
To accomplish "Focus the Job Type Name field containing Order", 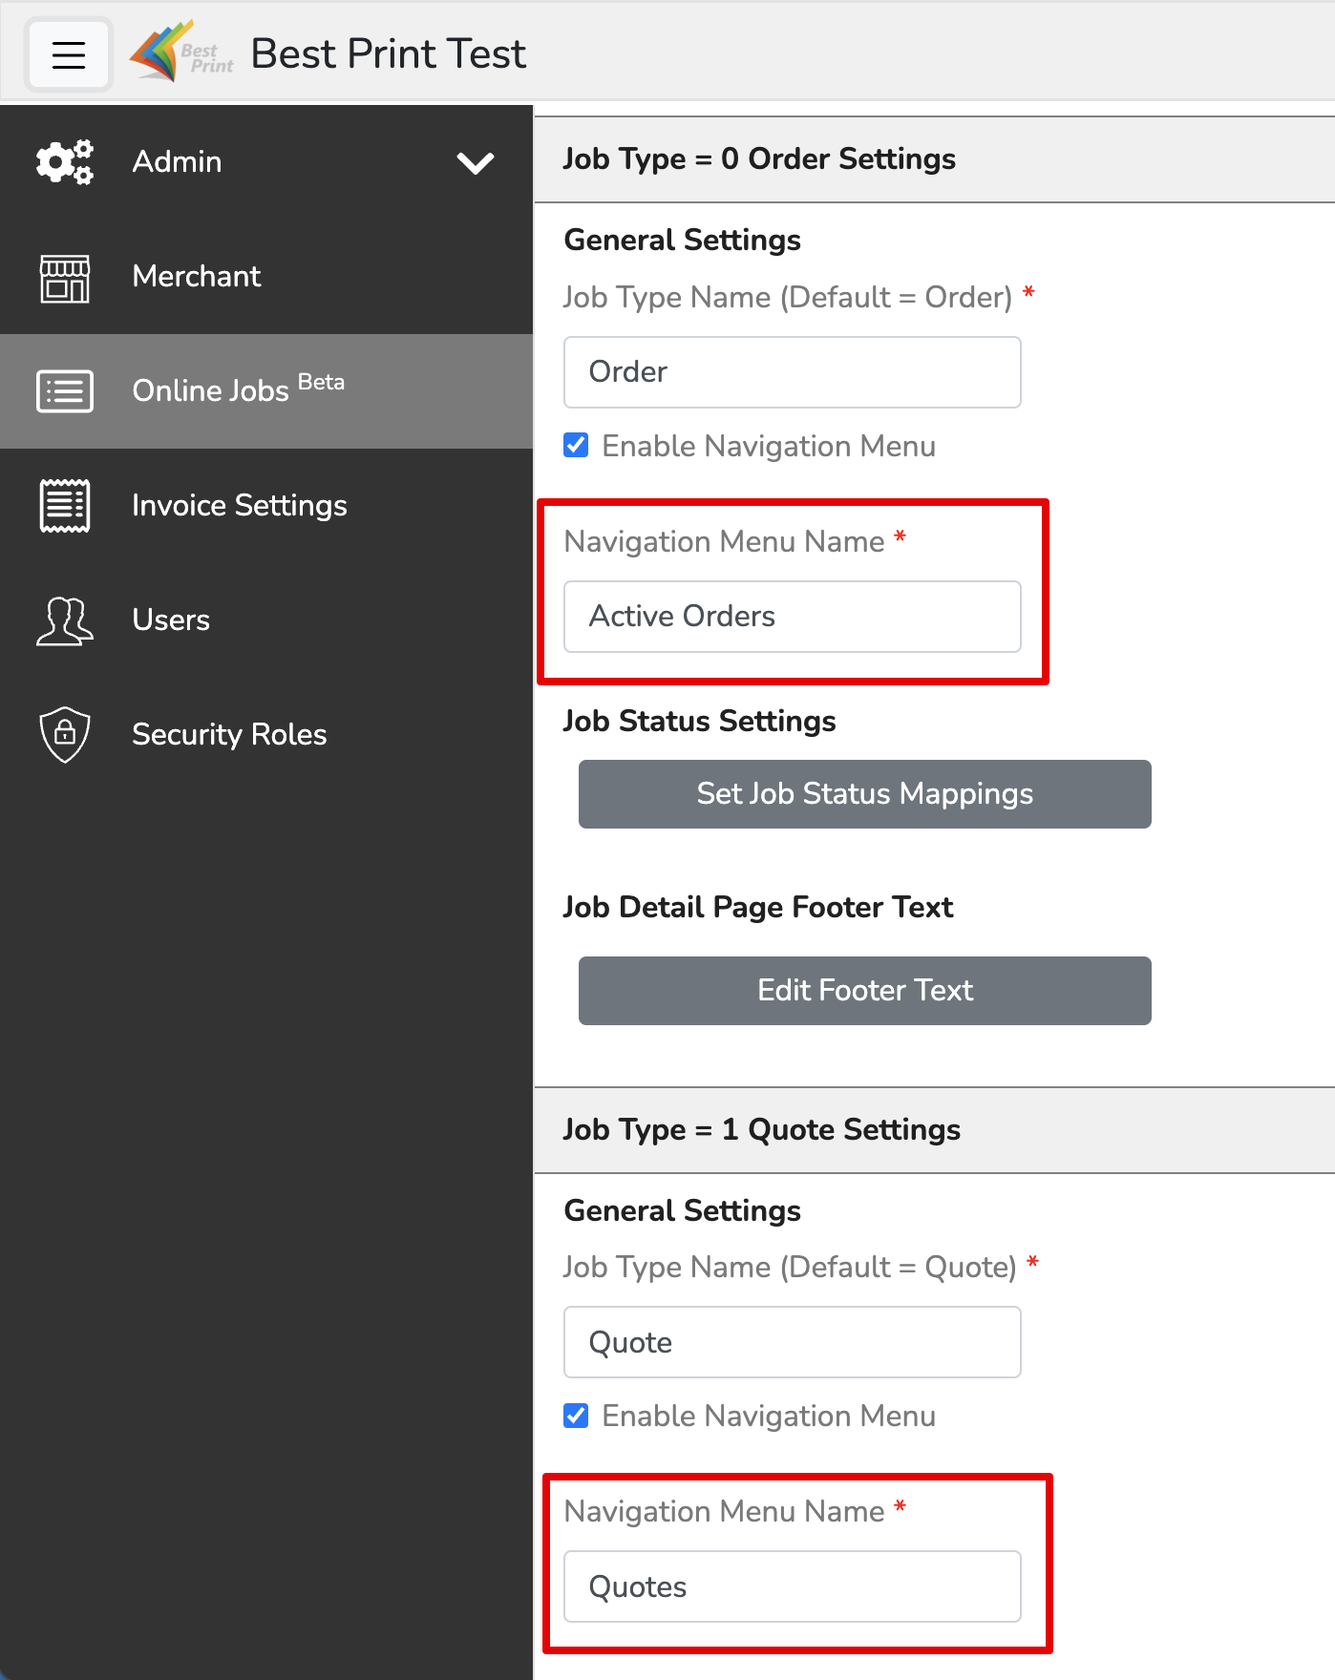I will (x=792, y=372).
